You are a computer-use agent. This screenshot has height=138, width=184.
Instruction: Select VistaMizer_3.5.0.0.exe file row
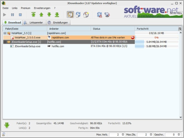[x=90, y=38]
